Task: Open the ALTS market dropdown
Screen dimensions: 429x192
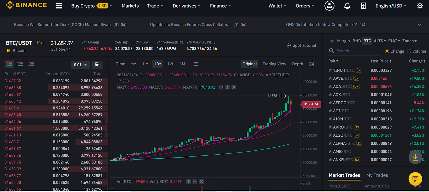Action: 380,41
